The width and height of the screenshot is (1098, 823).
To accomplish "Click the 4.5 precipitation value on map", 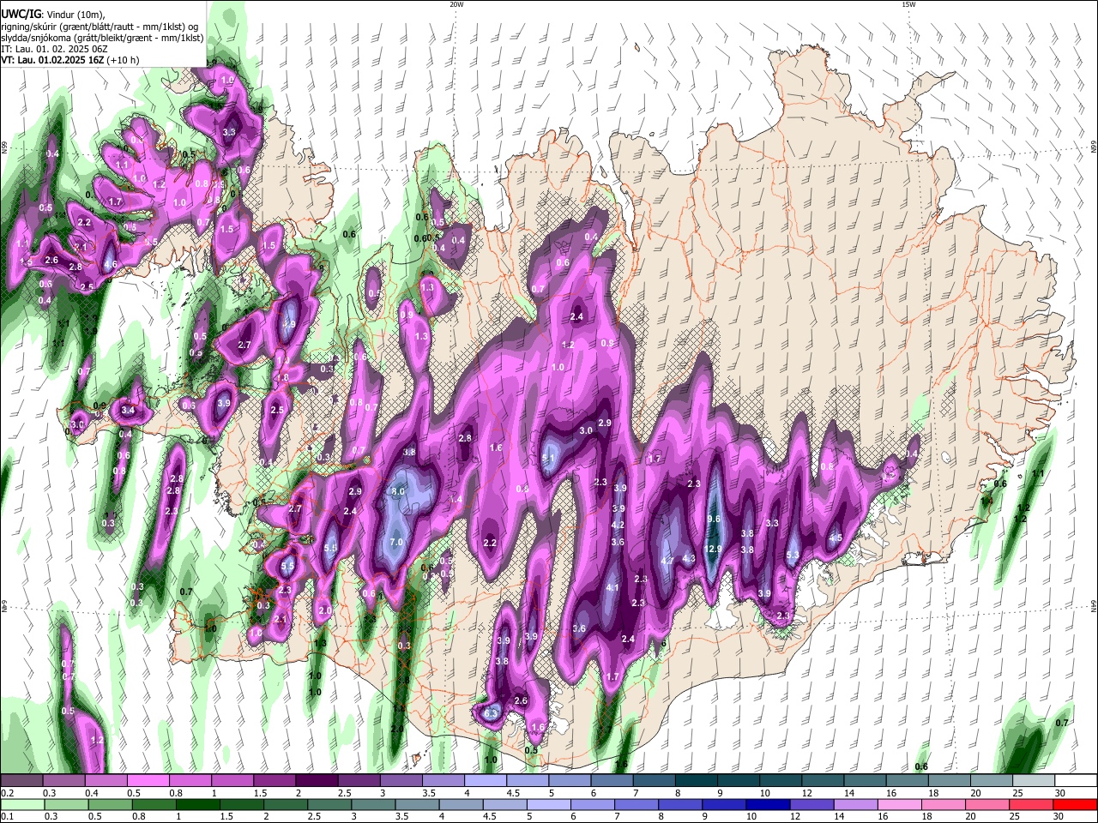I will (x=836, y=538).
